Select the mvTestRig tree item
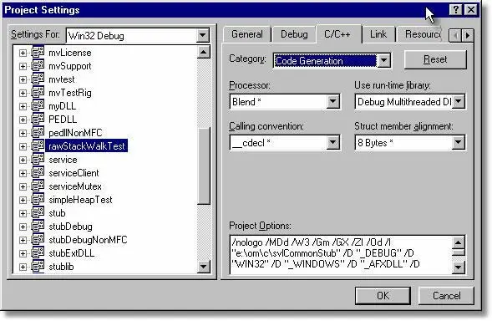This screenshot has height=321, width=492. (70, 93)
